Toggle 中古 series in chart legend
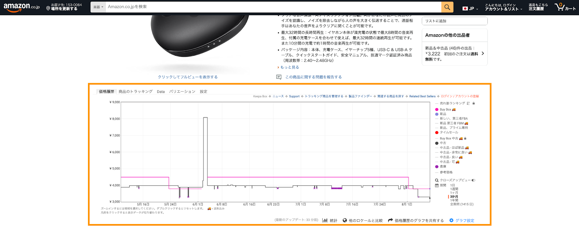 441,143
